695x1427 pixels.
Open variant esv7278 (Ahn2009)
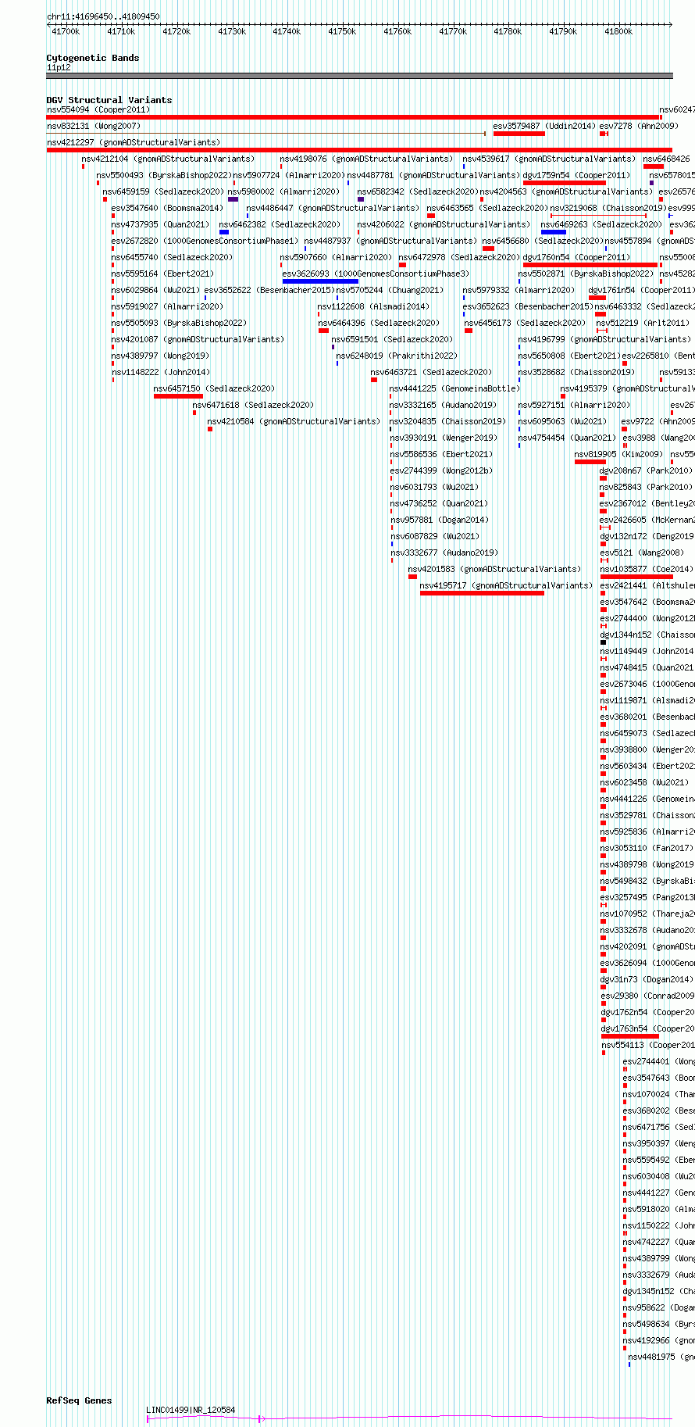[639, 127]
